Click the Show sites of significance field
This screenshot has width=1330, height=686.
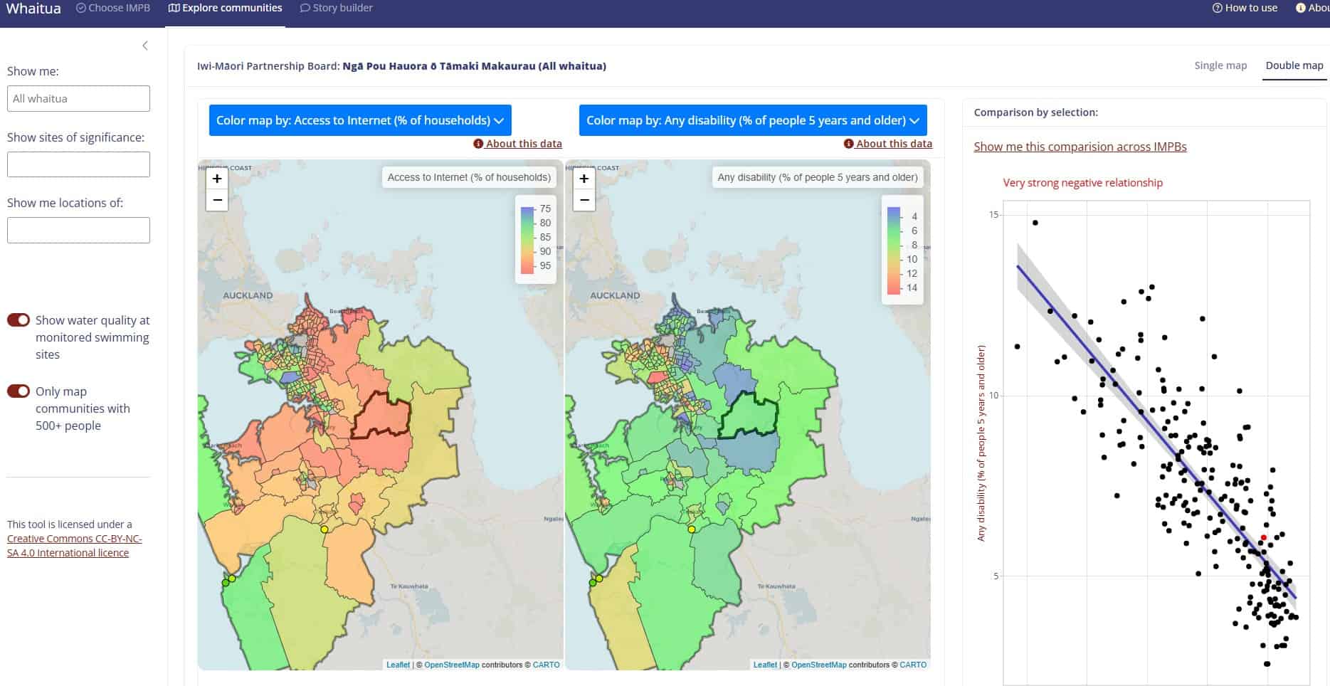tap(78, 164)
